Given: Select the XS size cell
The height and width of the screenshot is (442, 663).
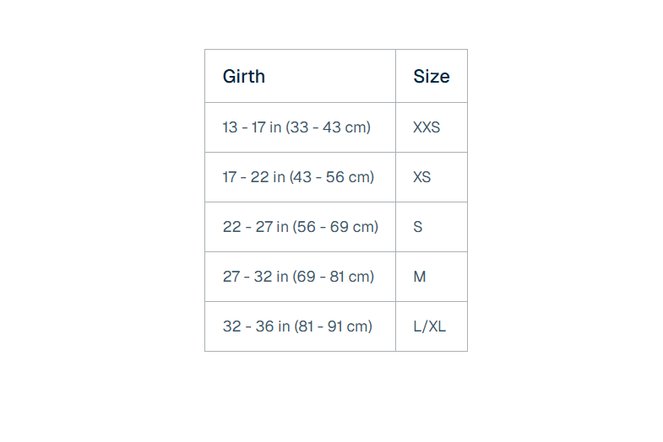Looking at the screenshot, I should point(422,177).
